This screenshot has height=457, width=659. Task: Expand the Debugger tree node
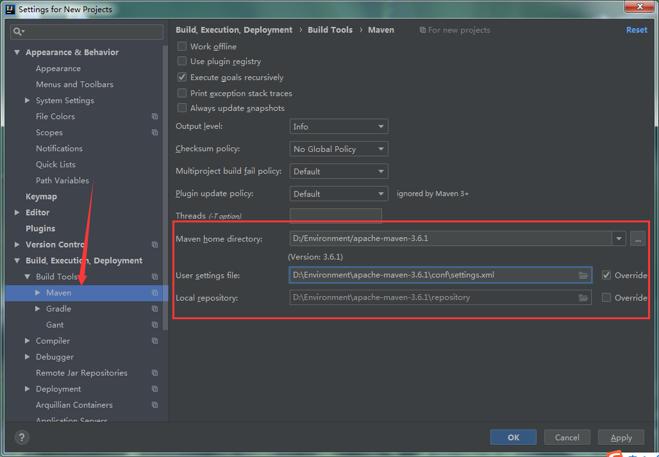point(28,356)
